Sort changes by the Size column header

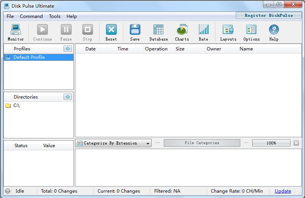180,49
